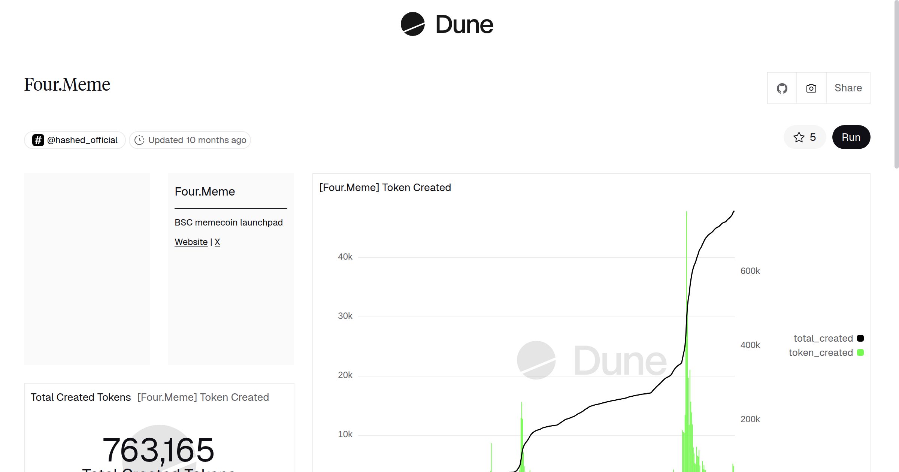The image size is (899, 472).
Task: Open the Website link
Action: tap(191, 242)
